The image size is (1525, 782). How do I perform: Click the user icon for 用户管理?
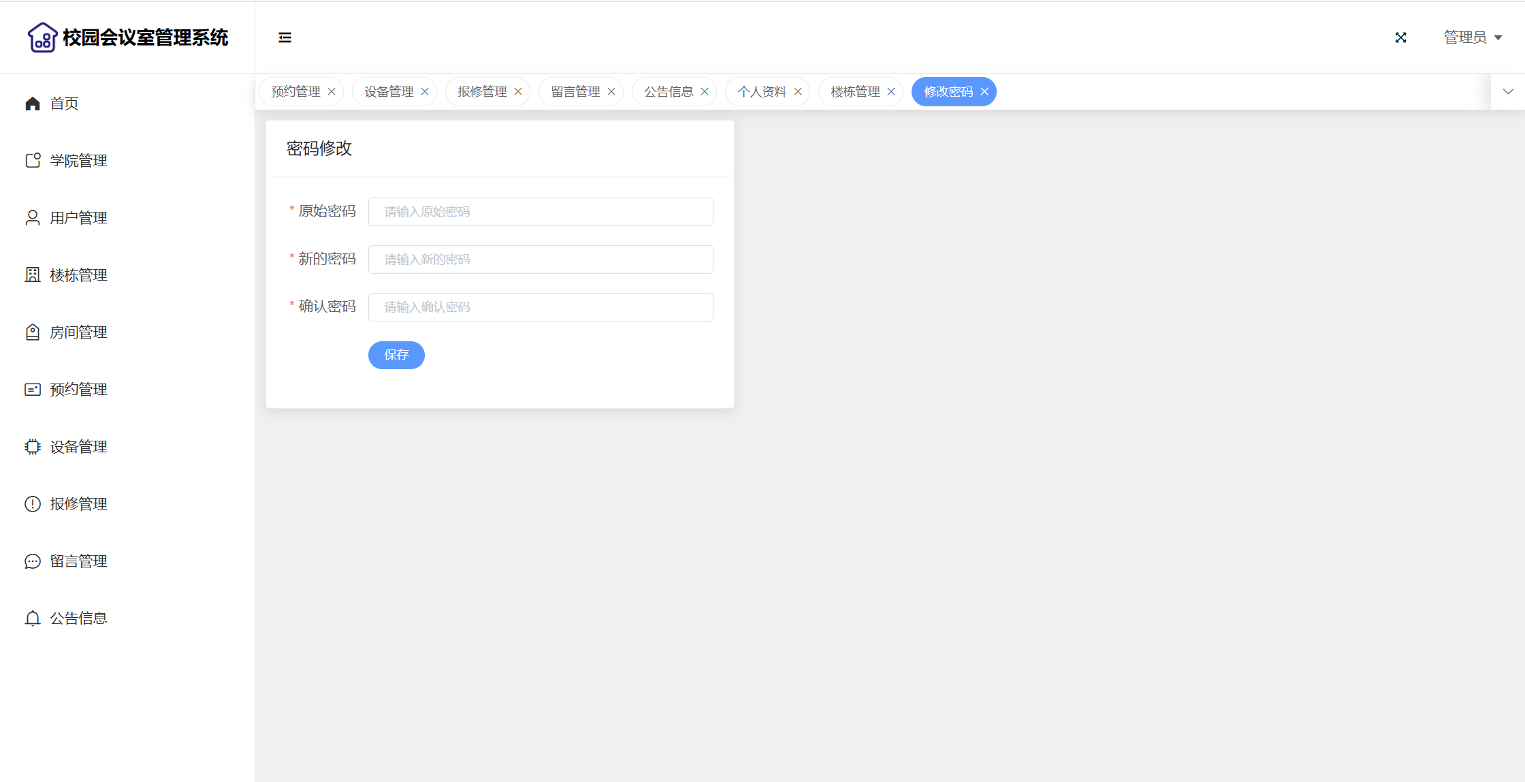[33, 218]
